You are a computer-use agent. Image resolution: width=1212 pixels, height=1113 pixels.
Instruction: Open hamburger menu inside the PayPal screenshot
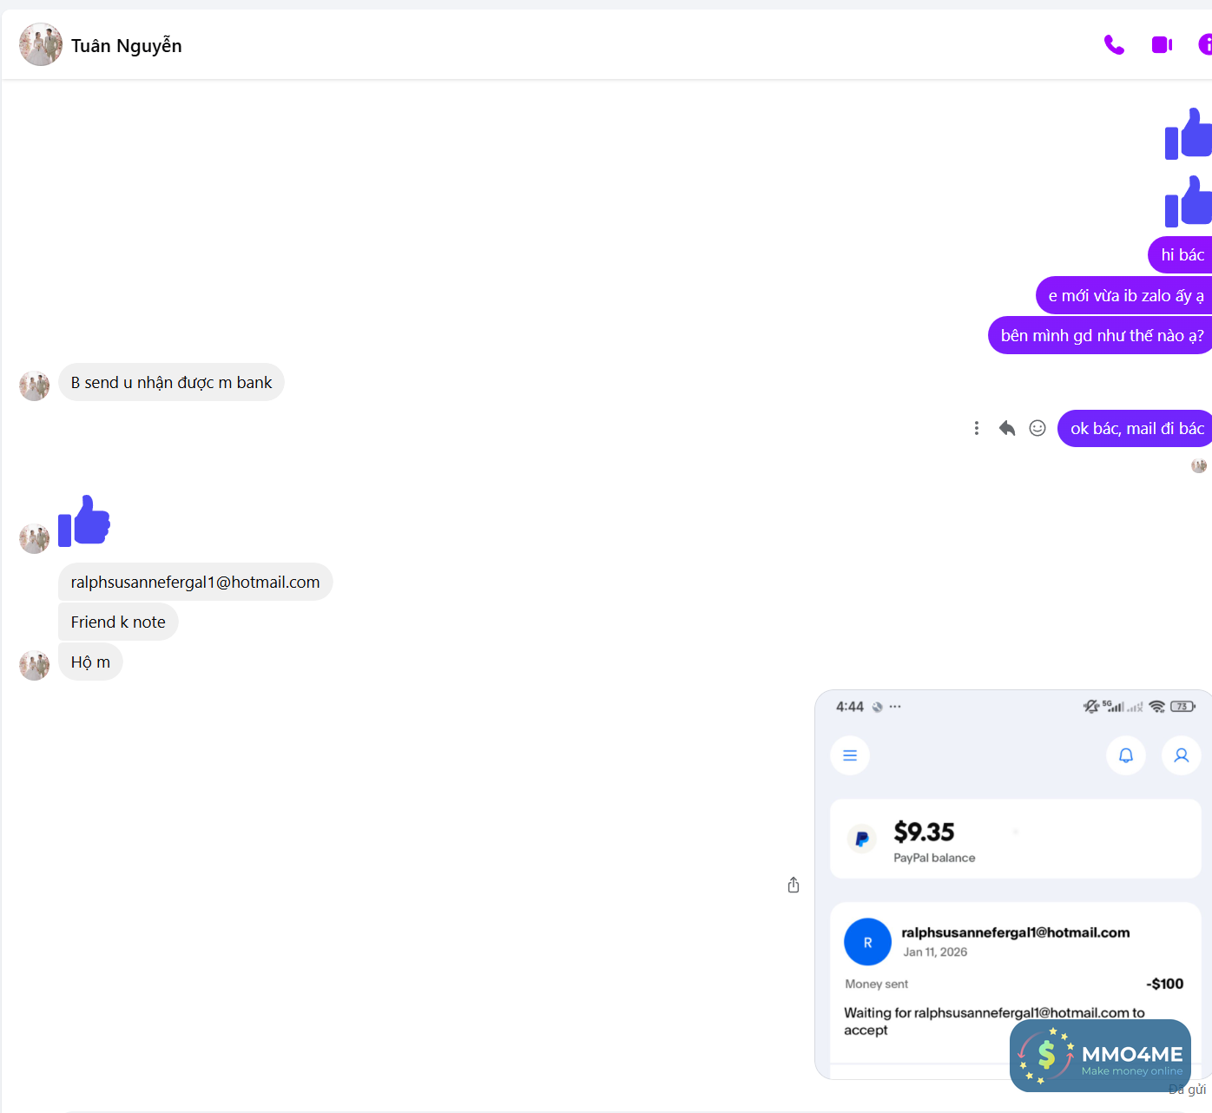tap(849, 755)
